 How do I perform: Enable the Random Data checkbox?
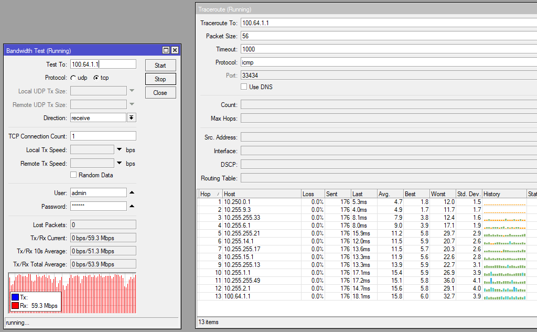73,175
